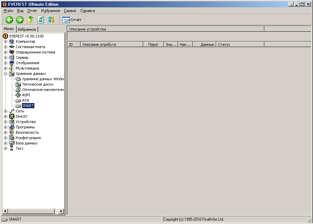Click the Тест hourglass icon

click(x=12, y=148)
